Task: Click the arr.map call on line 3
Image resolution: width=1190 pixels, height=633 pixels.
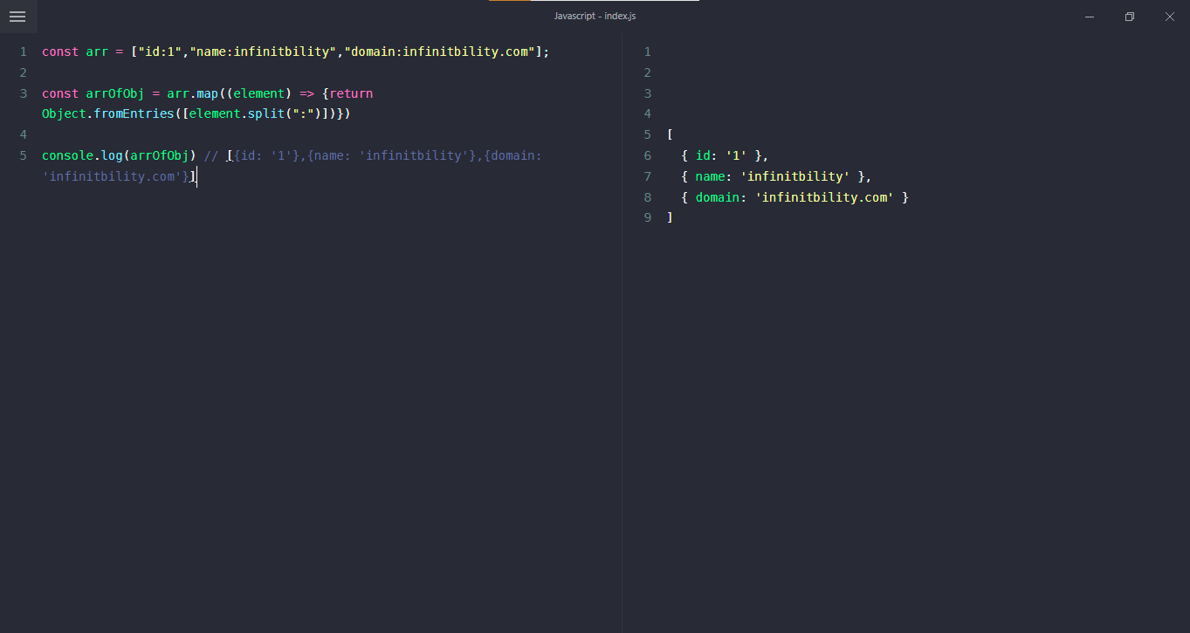Action: point(193,93)
